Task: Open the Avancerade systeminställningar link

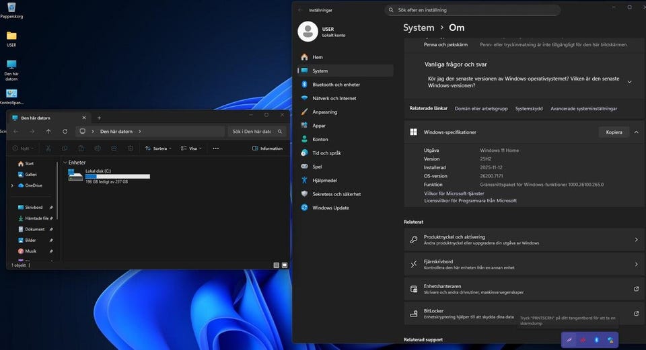Action: (x=583, y=108)
